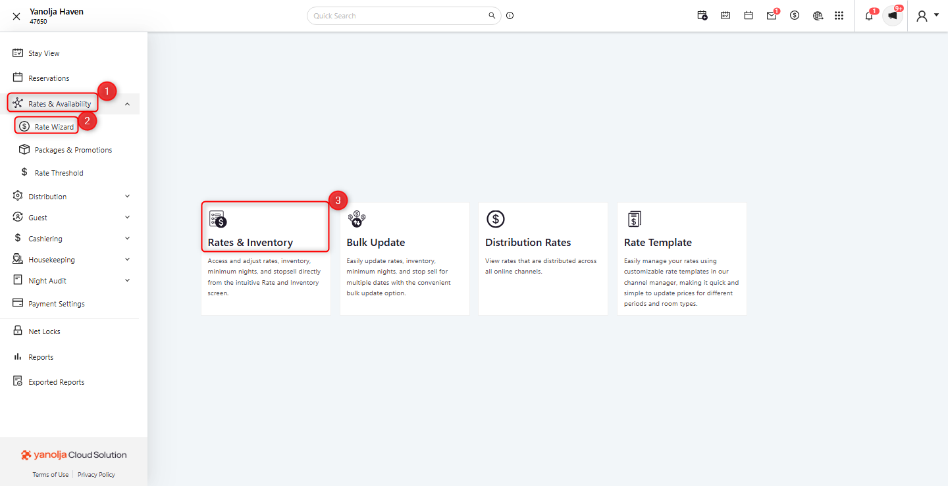Screen dimensions: 948x486
Task: Open the Rate Template card title
Action: (x=658, y=243)
